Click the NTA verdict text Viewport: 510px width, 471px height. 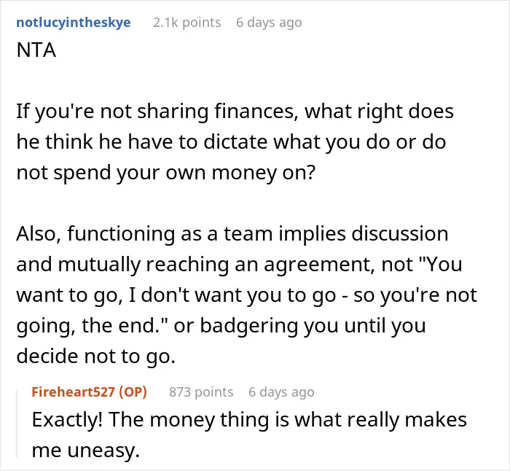coord(36,50)
